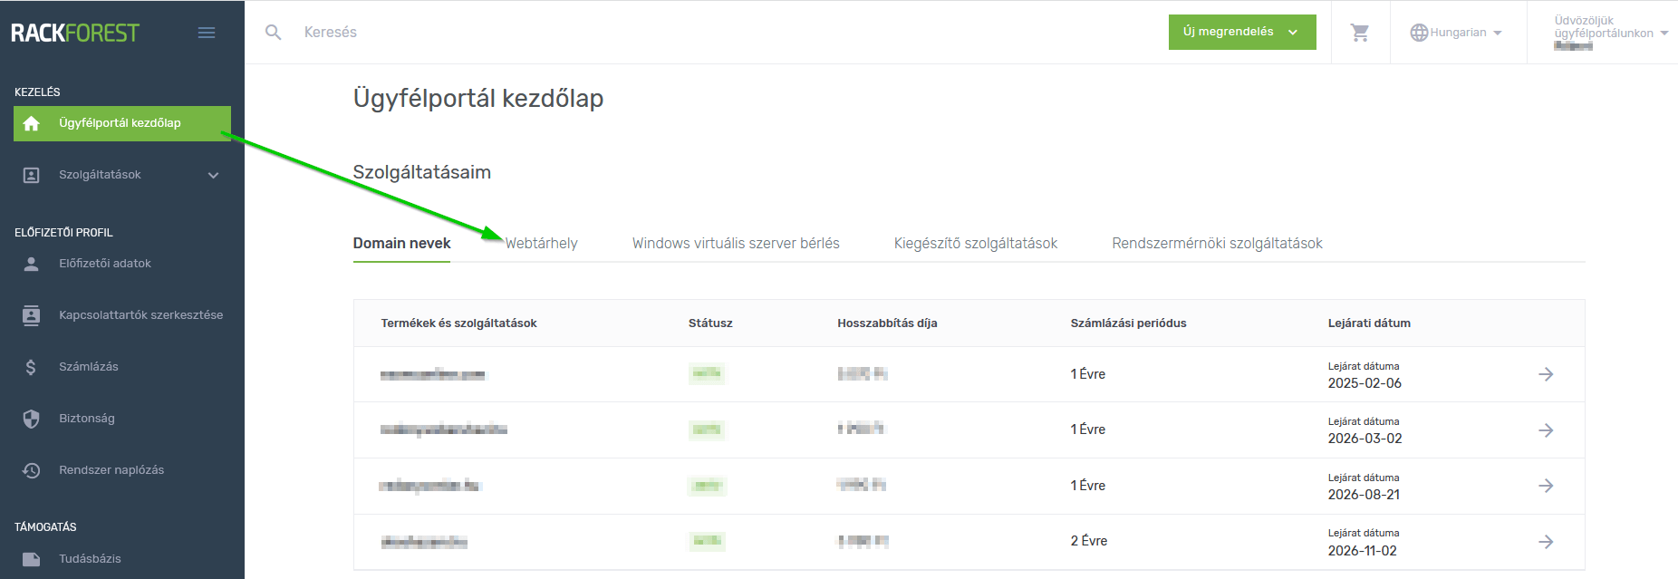The image size is (1678, 579).
Task: Switch to Kiegészítő szolgáltatások tab
Action: (975, 244)
